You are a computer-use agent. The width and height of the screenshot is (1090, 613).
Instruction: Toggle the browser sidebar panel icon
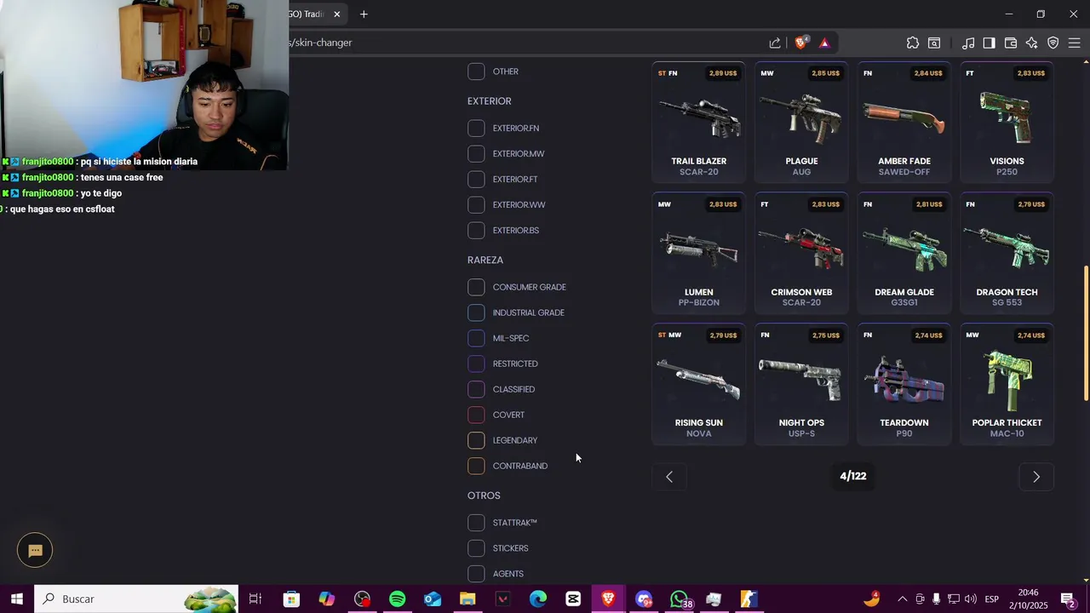(989, 43)
